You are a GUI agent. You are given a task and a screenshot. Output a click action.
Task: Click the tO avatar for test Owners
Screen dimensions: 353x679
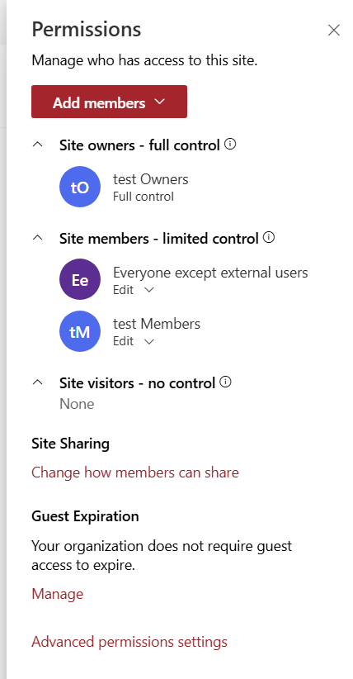[80, 187]
